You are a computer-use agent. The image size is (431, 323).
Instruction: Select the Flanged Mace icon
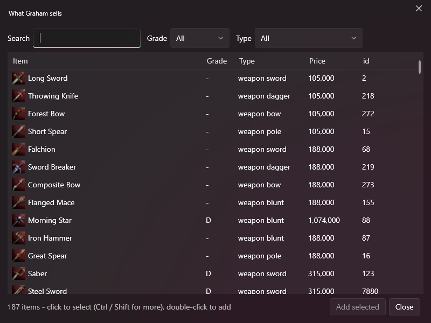tap(18, 203)
